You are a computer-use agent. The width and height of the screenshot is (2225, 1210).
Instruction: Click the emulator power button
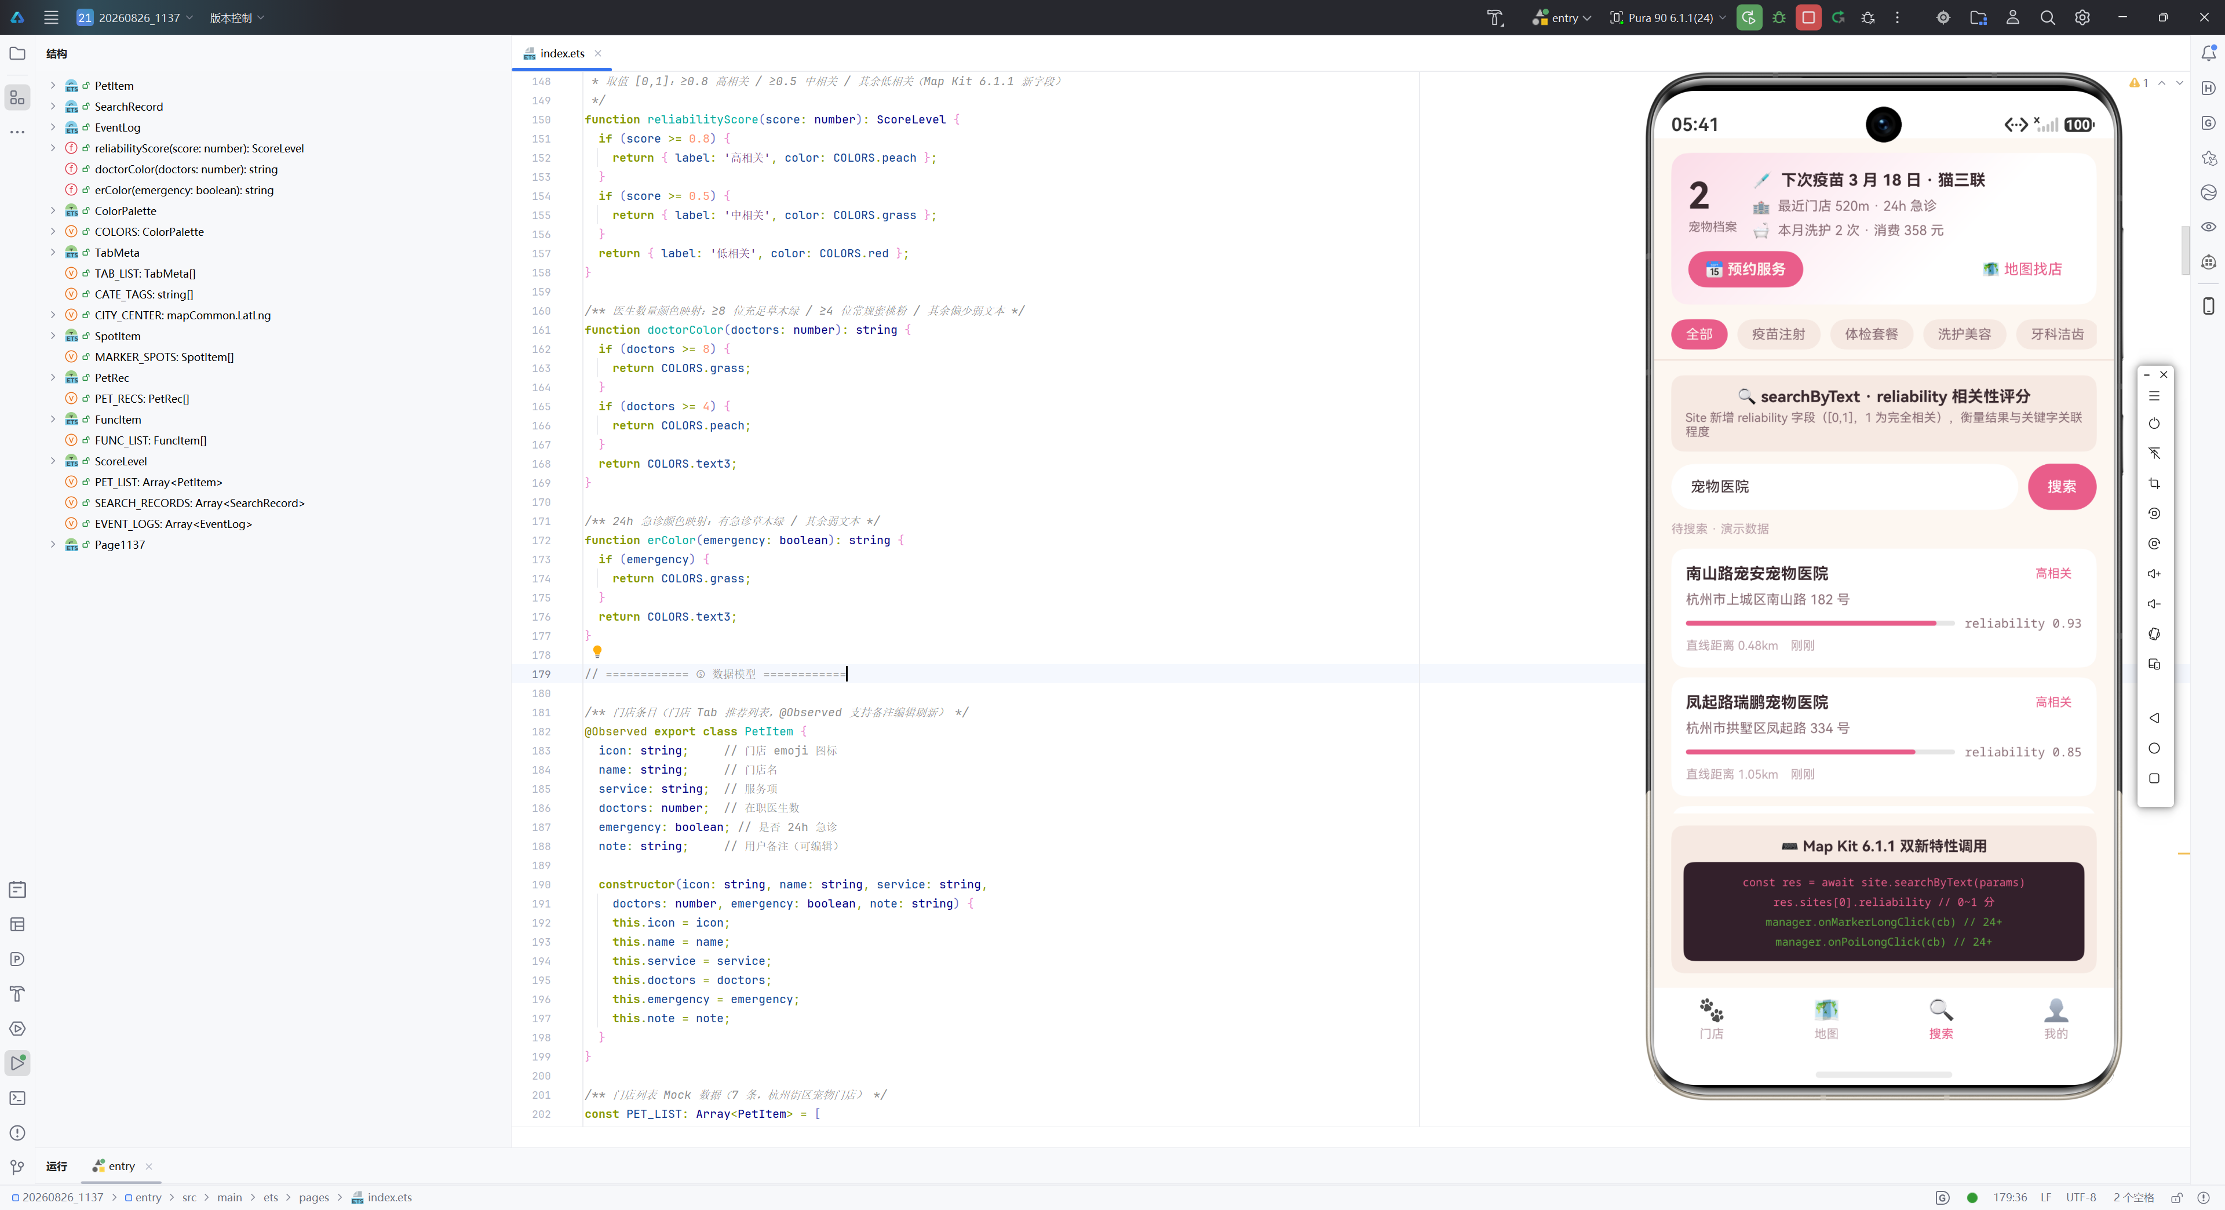click(2154, 423)
